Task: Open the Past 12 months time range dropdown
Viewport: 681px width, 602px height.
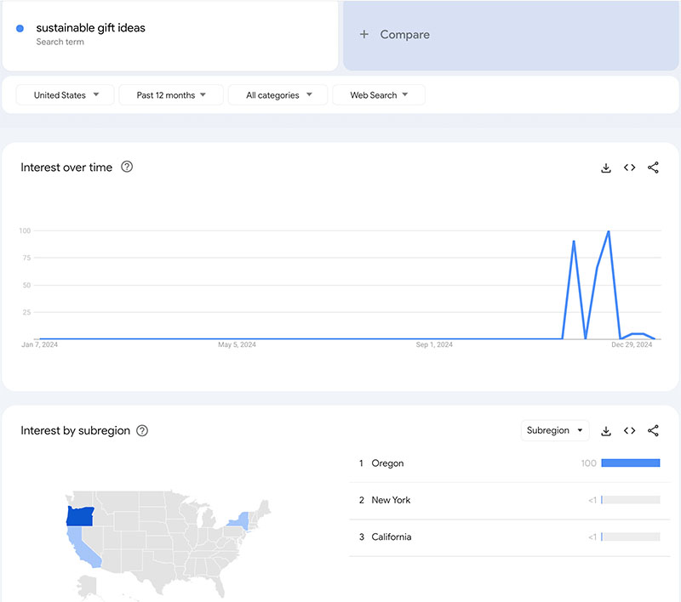Action: click(170, 94)
